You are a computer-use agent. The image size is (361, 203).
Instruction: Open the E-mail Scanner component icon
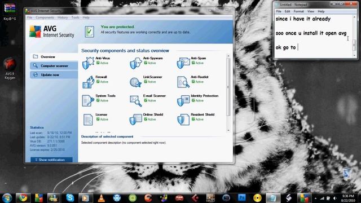click(x=135, y=101)
